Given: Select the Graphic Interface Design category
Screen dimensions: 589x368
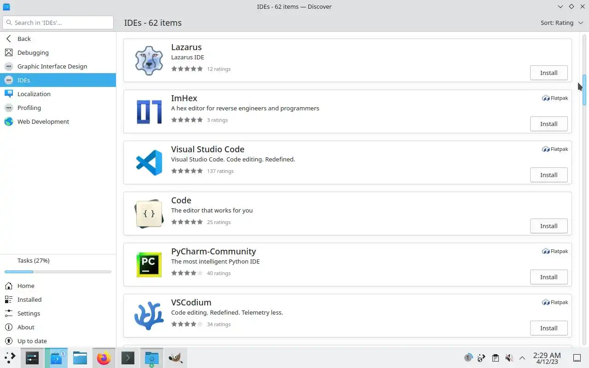Looking at the screenshot, I should (x=58, y=66).
